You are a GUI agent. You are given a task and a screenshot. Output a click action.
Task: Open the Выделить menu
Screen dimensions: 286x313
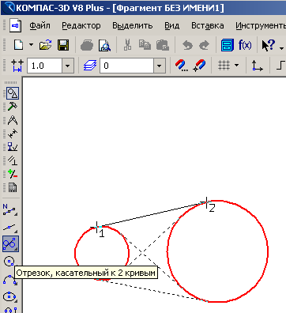click(133, 25)
